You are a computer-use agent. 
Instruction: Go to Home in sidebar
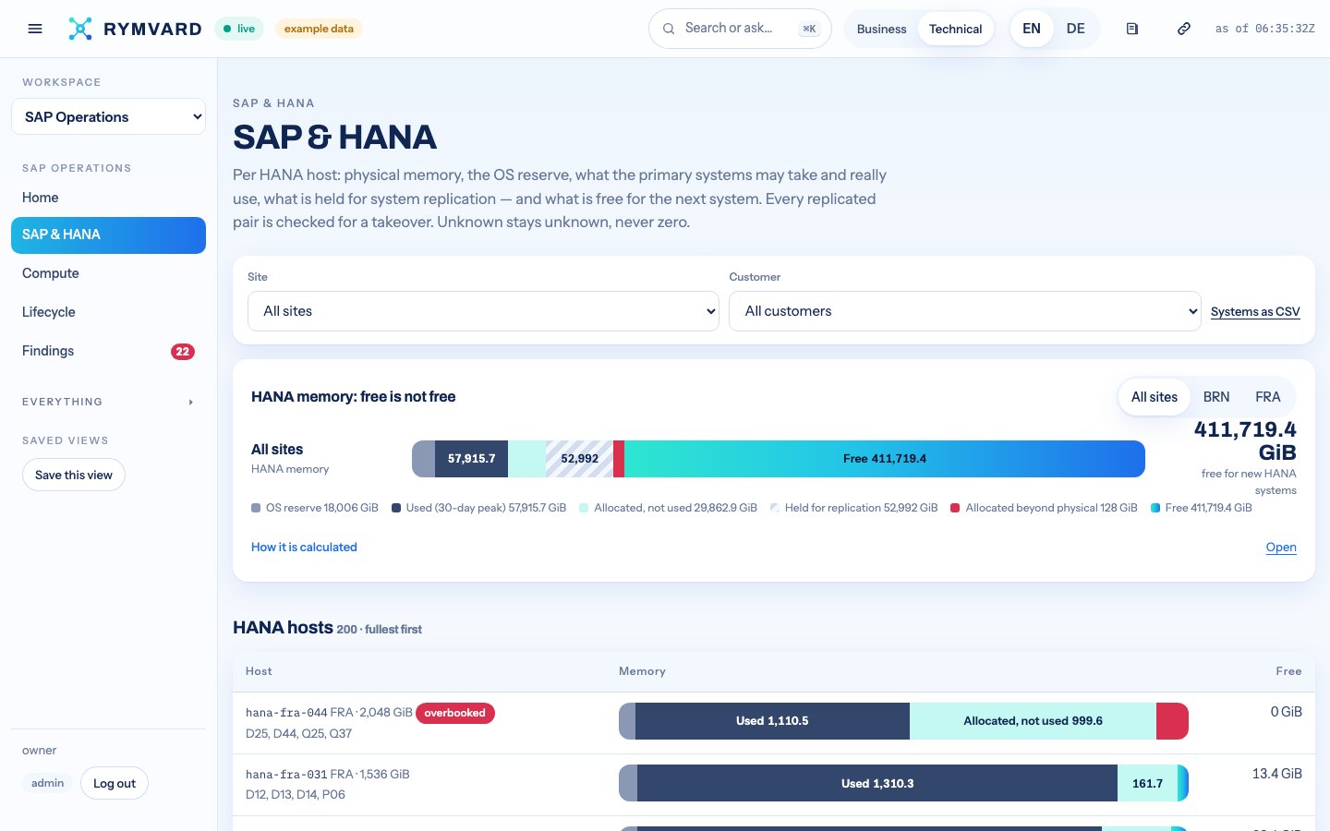108,198
